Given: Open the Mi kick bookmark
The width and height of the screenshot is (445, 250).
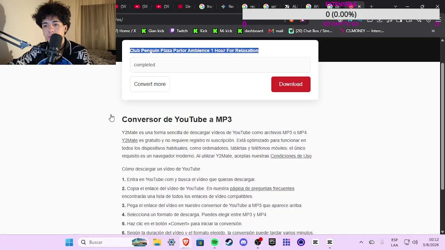Looking at the screenshot, I should coord(222,31).
